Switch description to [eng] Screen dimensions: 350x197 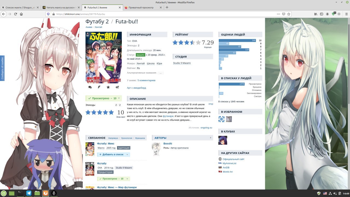(211, 104)
